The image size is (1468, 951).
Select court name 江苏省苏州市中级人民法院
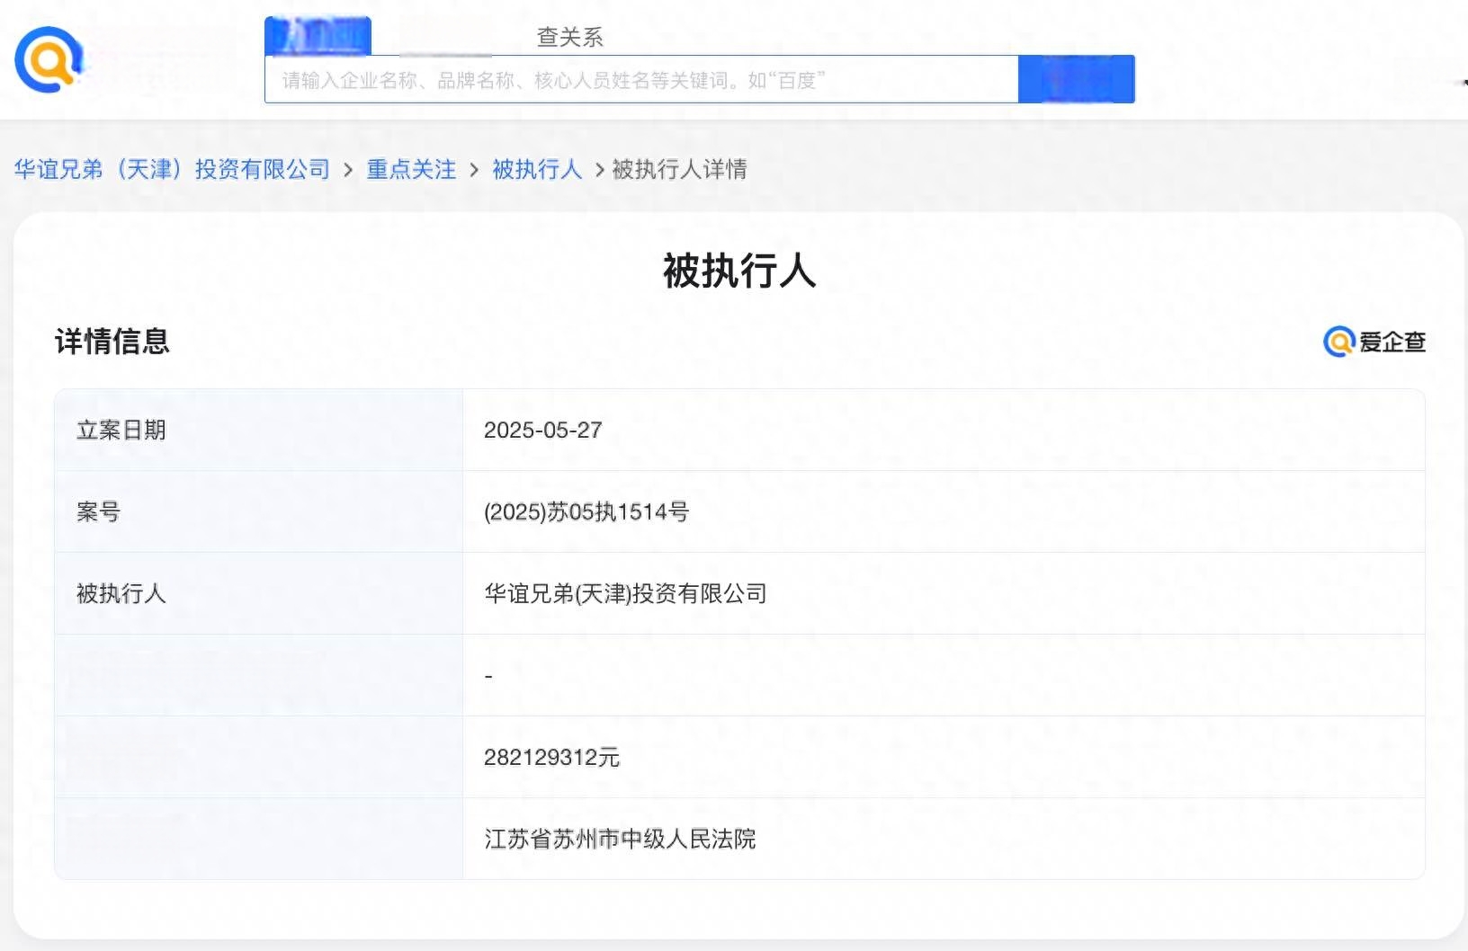[x=620, y=840]
